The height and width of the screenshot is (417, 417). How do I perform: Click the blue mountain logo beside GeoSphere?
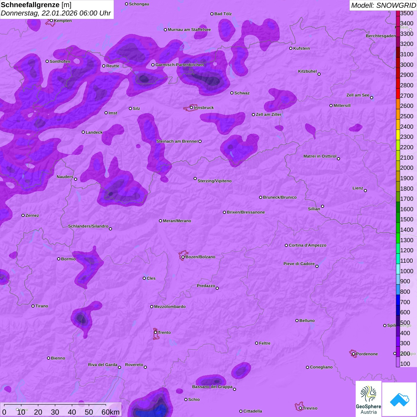coord(399,399)
